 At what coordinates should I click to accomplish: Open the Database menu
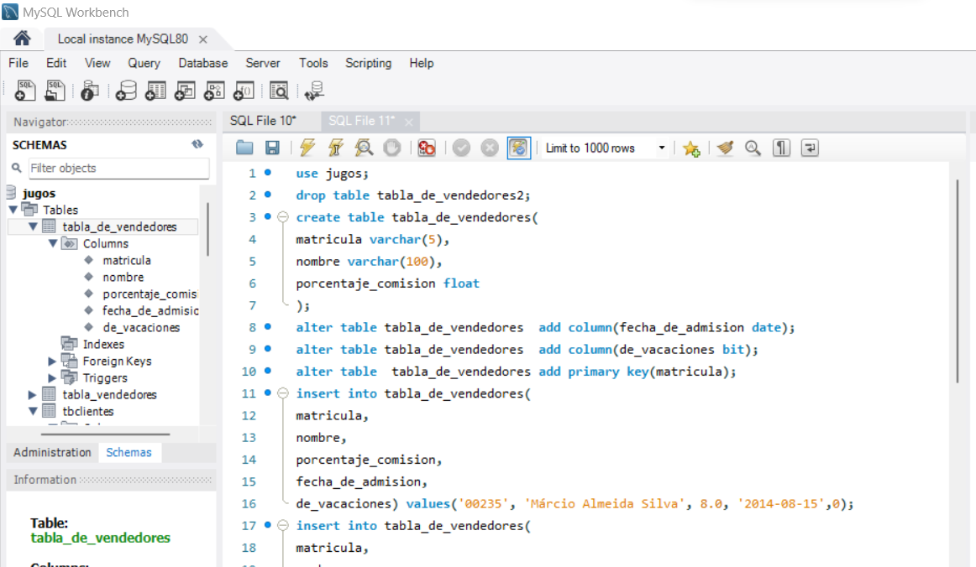(203, 63)
